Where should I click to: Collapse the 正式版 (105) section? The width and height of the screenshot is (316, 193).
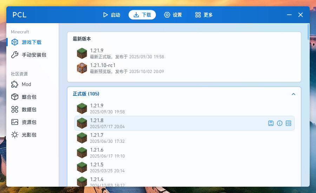[x=294, y=94]
